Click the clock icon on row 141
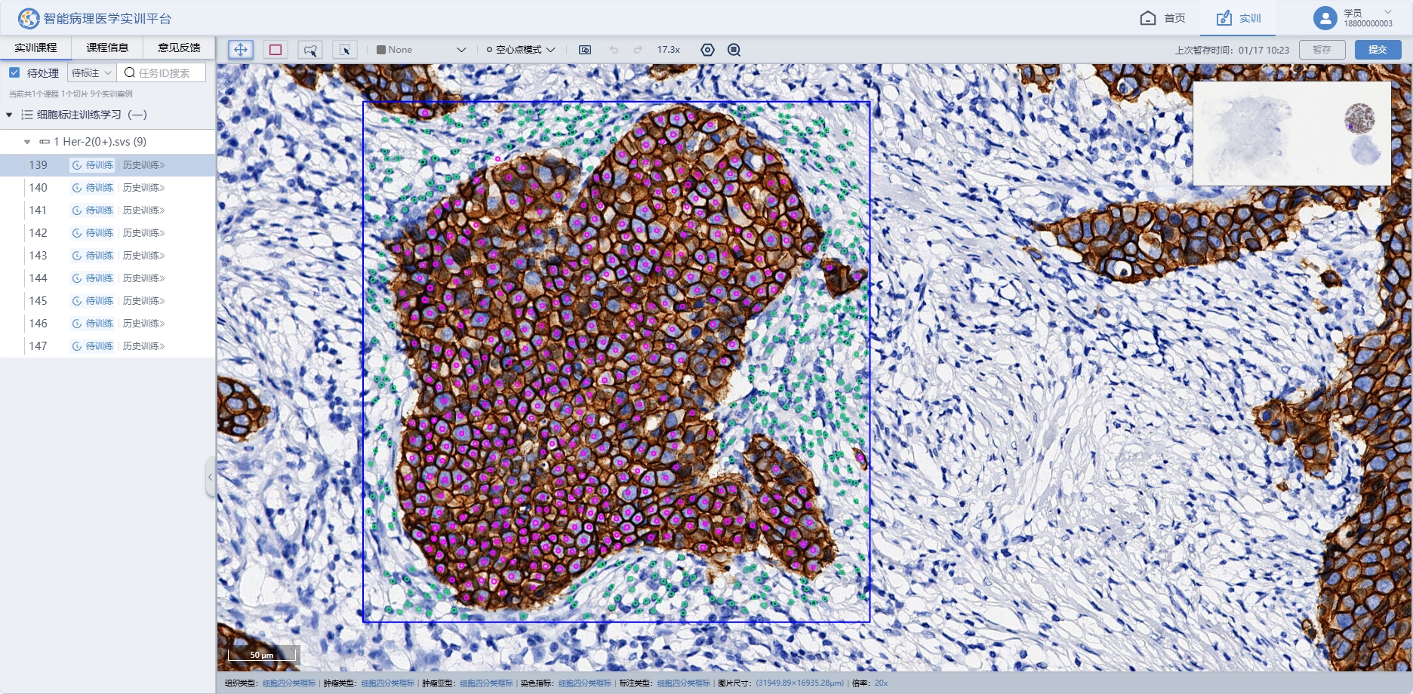 [77, 210]
